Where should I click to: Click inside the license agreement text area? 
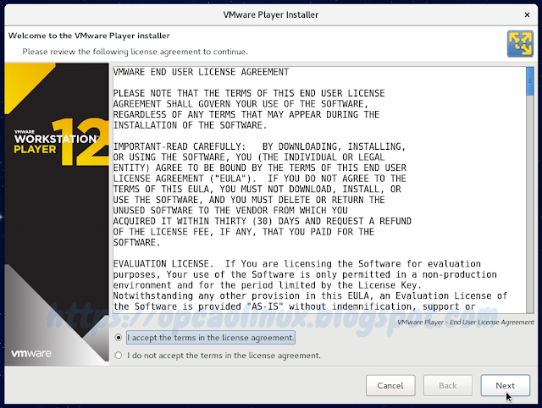click(x=319, y=190)
